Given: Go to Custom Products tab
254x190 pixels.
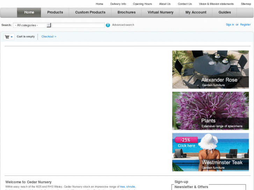Looking at the screenshot, I should (x=90, y=13).
